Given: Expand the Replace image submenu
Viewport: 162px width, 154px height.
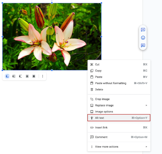Looking at the screenshot, I should [119, 105].
